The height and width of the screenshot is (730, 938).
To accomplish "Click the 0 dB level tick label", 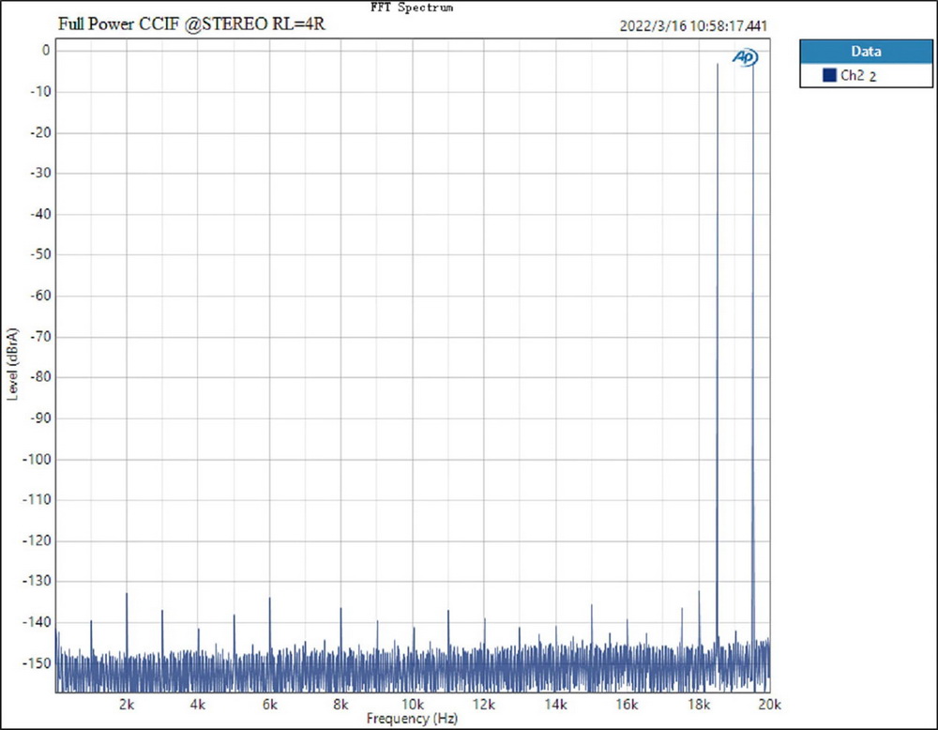I will [44, 51].
